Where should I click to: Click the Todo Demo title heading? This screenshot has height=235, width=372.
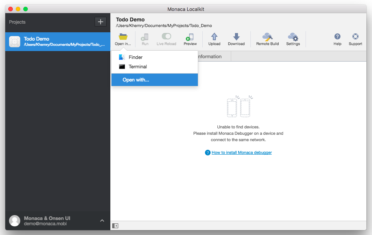coord(130,20)
